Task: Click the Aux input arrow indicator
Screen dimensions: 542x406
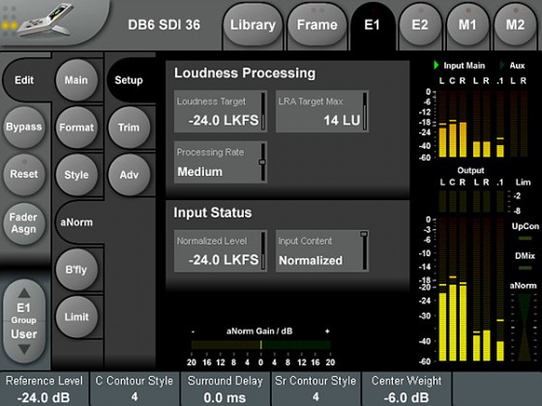Action: [502, 65]
